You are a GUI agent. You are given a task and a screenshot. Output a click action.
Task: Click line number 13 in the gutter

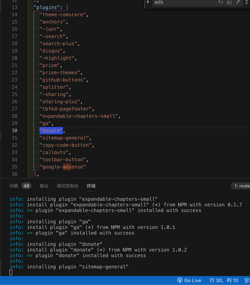point(14,7)
